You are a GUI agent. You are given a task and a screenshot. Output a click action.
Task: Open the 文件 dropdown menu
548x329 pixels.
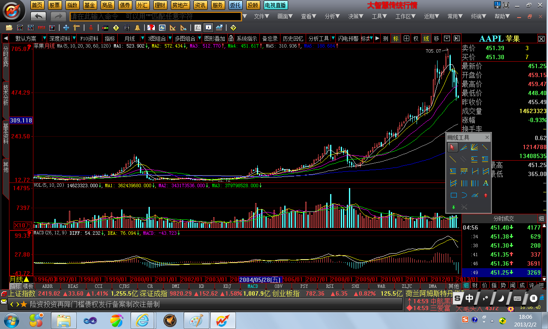[261, 16]
